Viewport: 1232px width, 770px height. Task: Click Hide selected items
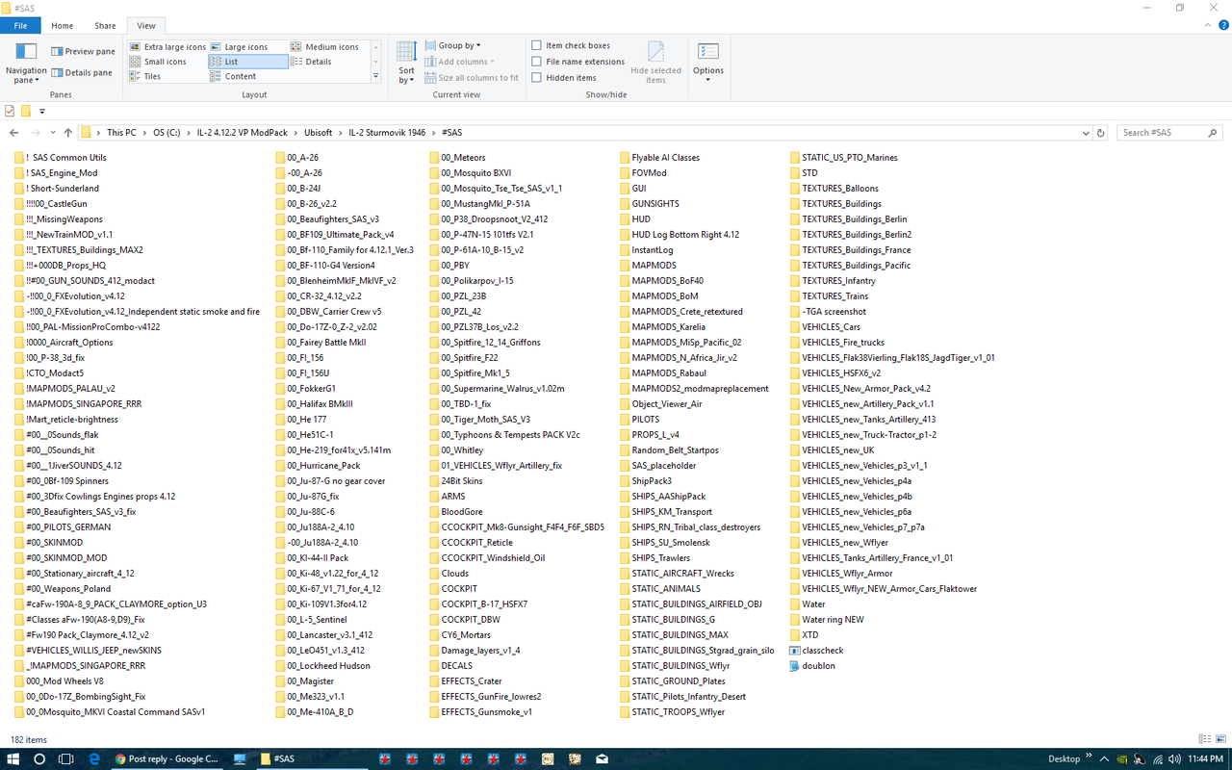[655, 62]
